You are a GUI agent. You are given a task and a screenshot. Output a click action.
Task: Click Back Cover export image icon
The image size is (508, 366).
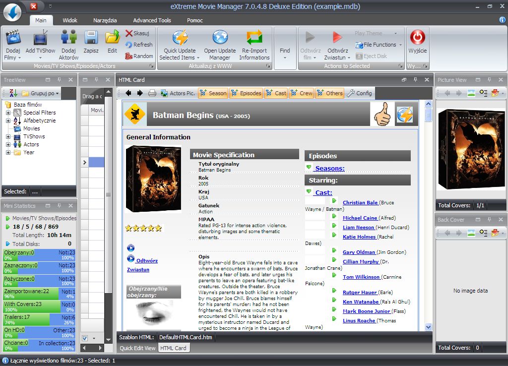(x=495, y=233)
